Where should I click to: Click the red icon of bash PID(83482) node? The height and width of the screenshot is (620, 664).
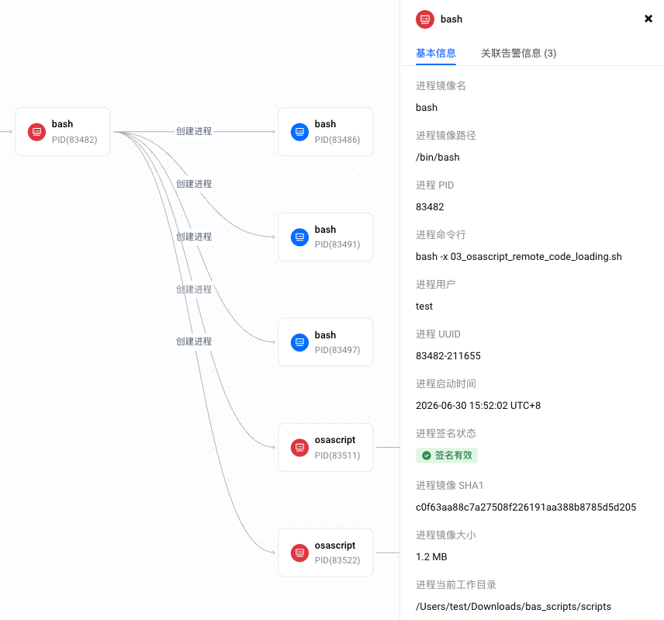coord(36,132)
